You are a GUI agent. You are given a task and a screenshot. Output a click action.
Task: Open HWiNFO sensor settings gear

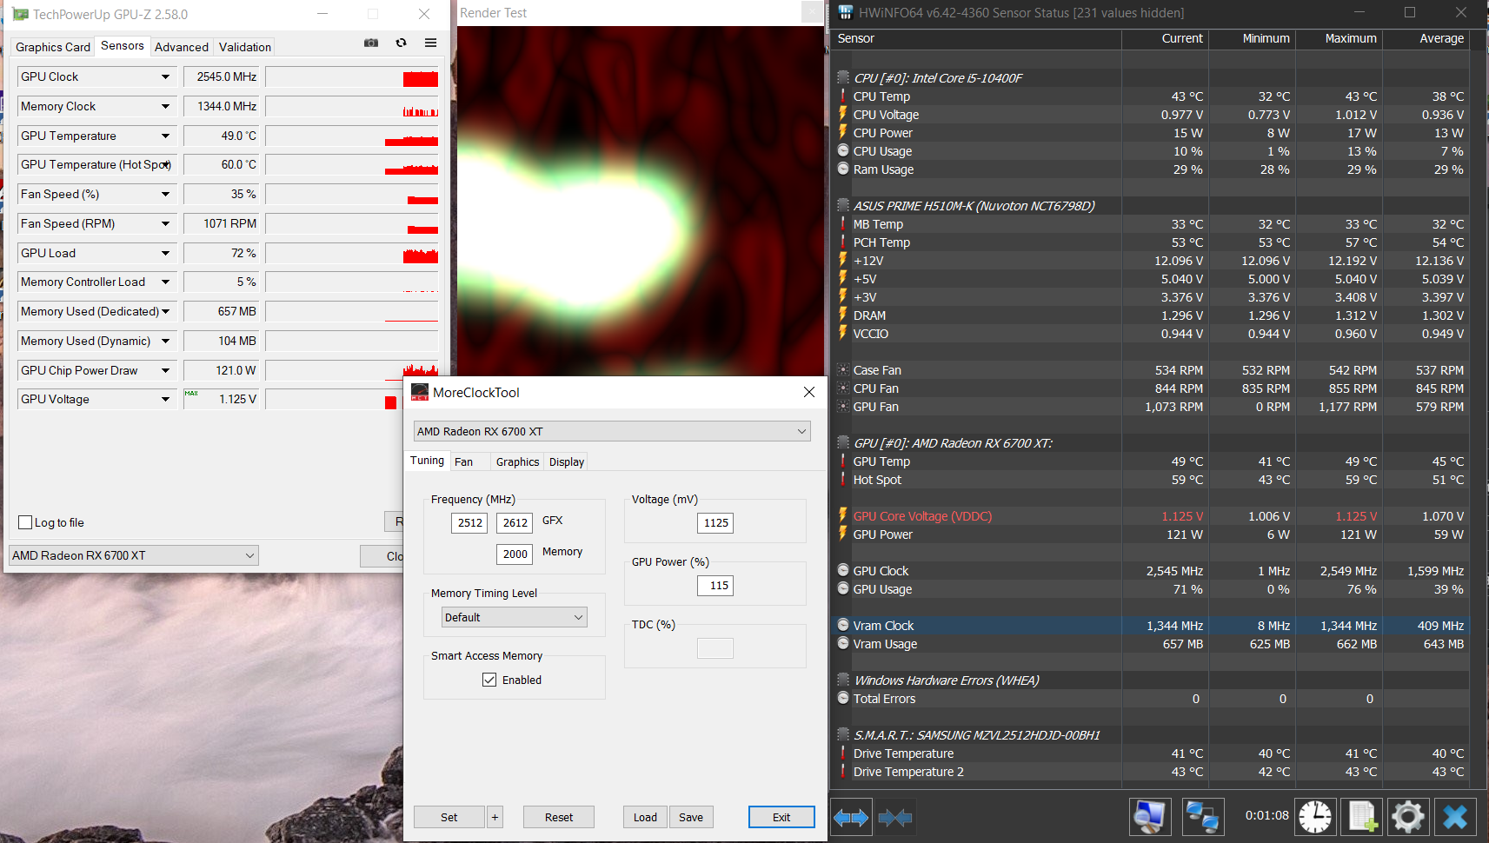coord(1408,817)
